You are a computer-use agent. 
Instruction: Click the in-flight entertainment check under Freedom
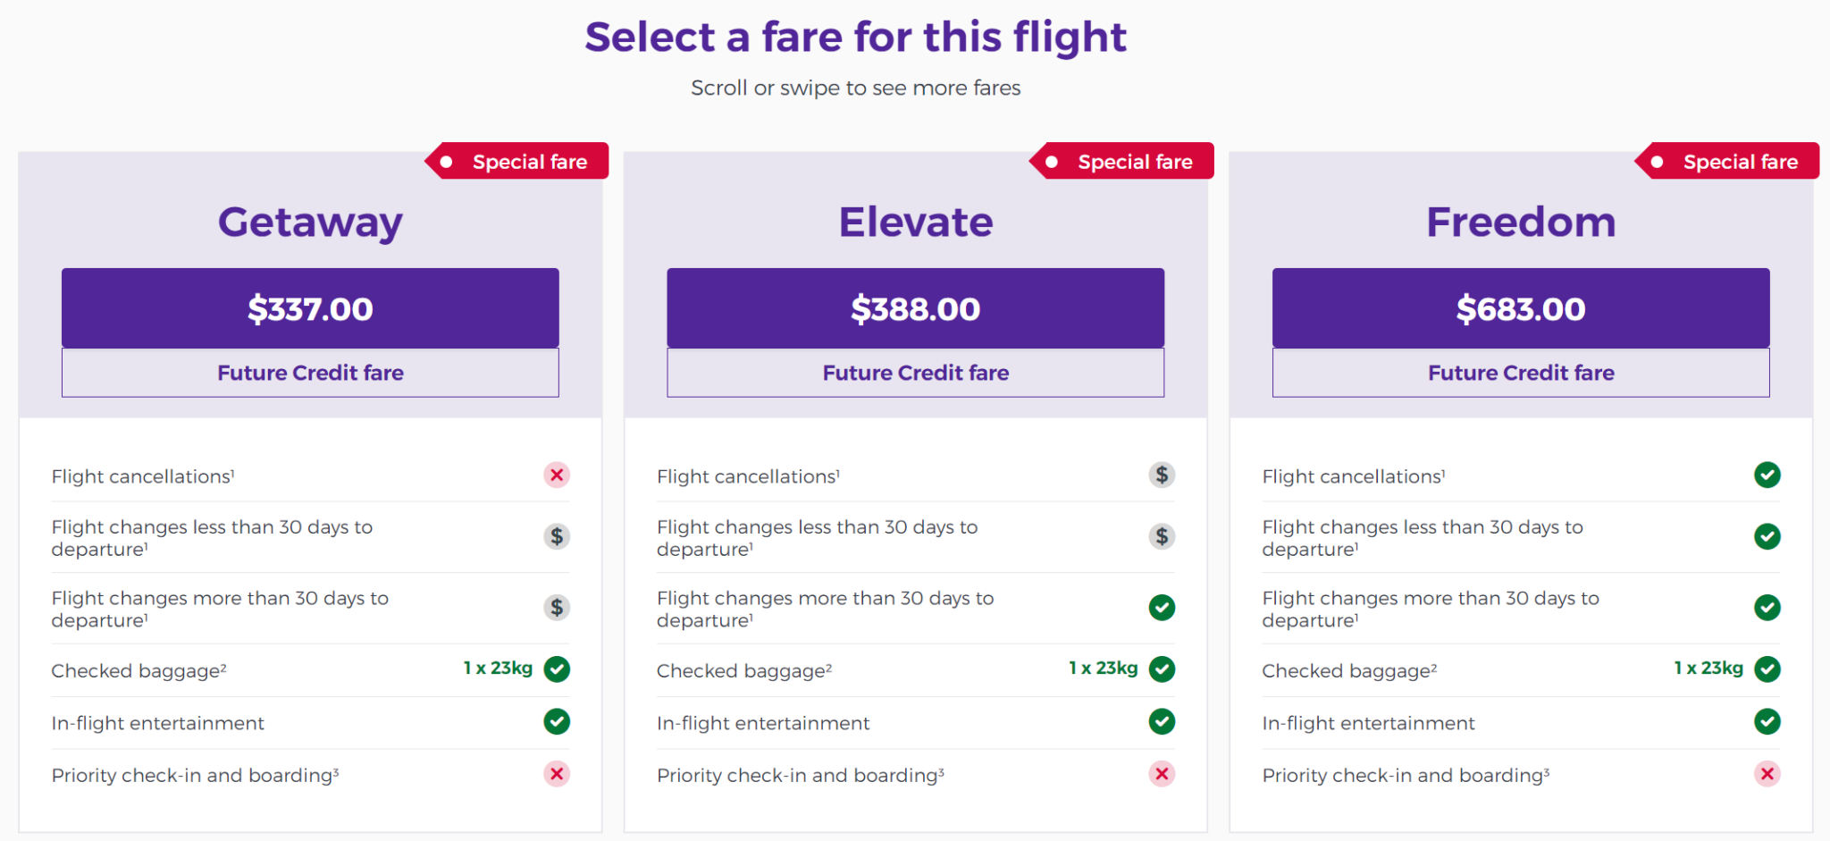pyautogui.click(x=1767, y=722)
